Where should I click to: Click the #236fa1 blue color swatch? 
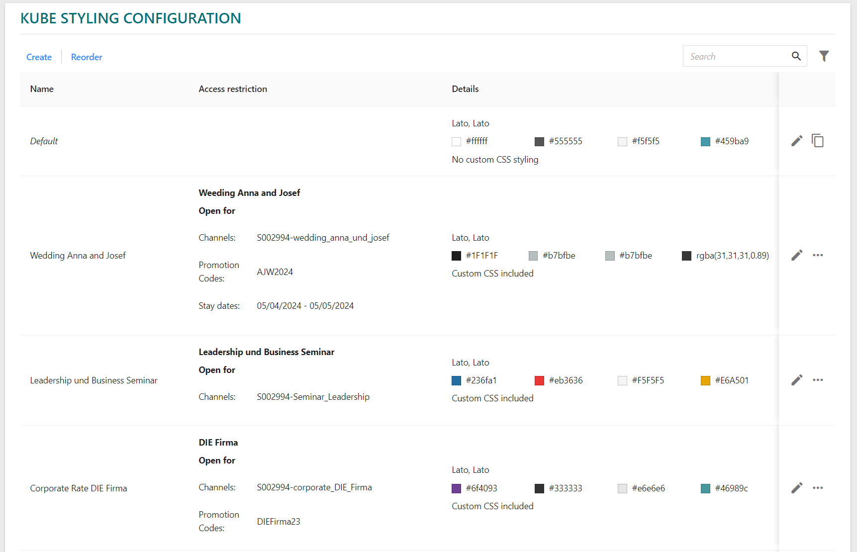(x=456, y=381)
